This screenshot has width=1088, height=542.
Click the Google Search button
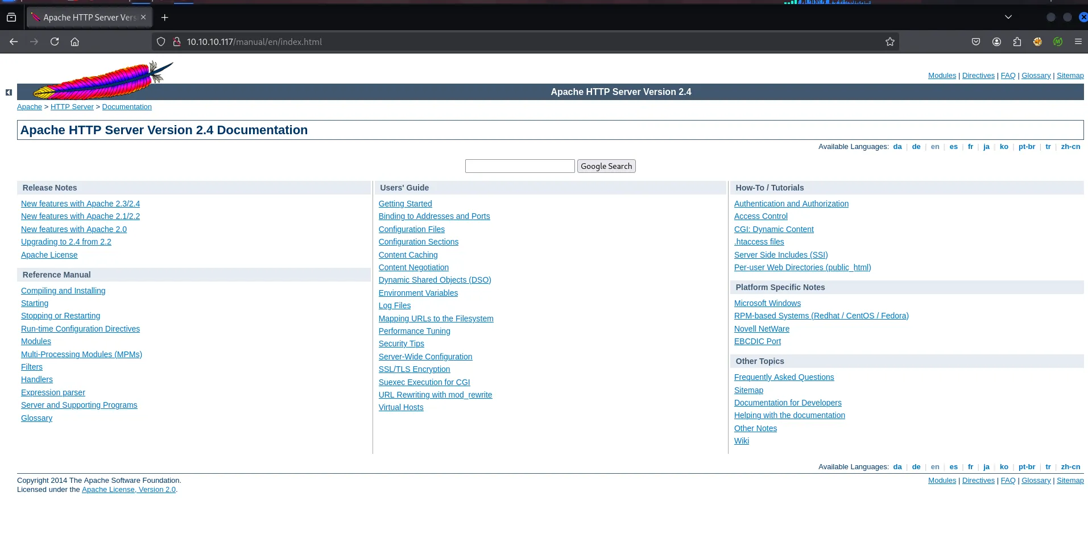coord(606,166)
